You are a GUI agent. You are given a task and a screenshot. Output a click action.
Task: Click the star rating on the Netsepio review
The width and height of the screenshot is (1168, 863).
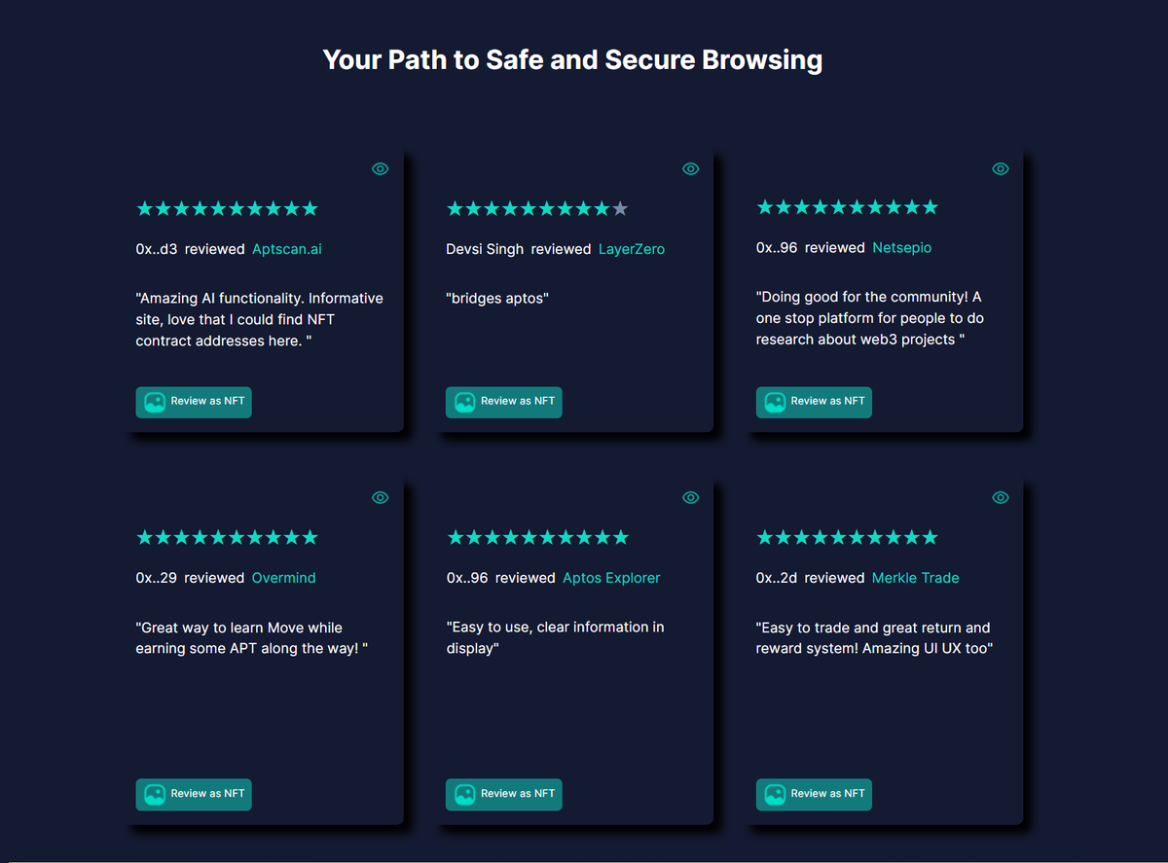tap(847, 207)
